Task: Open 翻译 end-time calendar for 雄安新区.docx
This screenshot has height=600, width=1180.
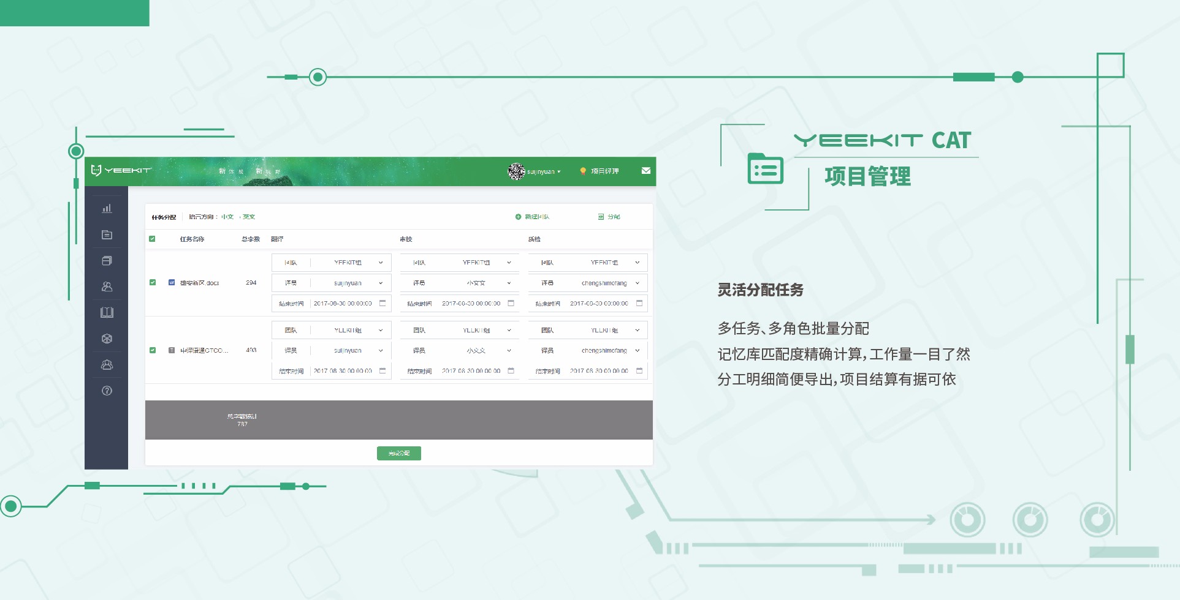Action: [383, 303]
